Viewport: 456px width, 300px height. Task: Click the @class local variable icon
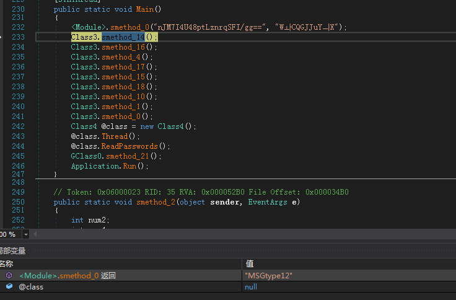pyautogui.click(x=9, y=286)
